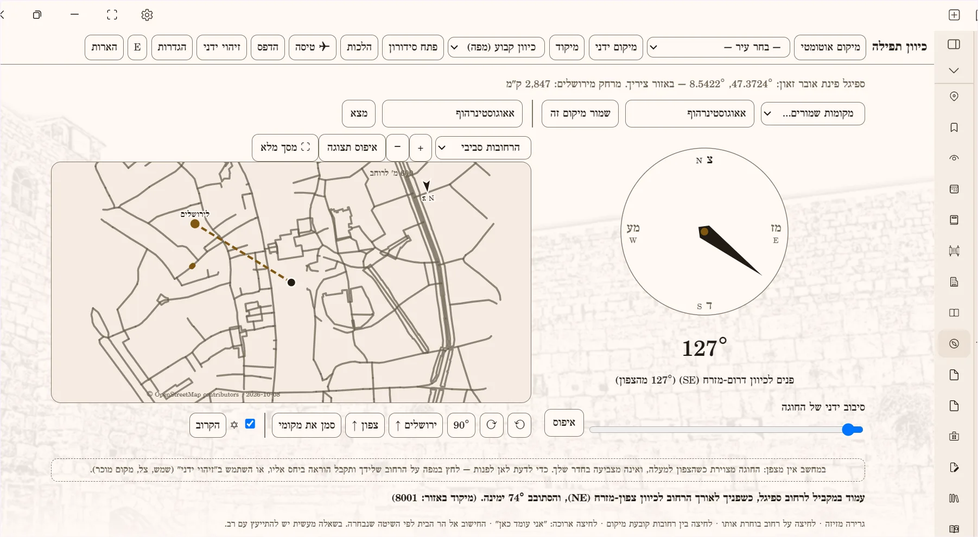Adjust the manual compass rotation slider
This screenshot has width=978, height=537.
[x=726, y=430]
